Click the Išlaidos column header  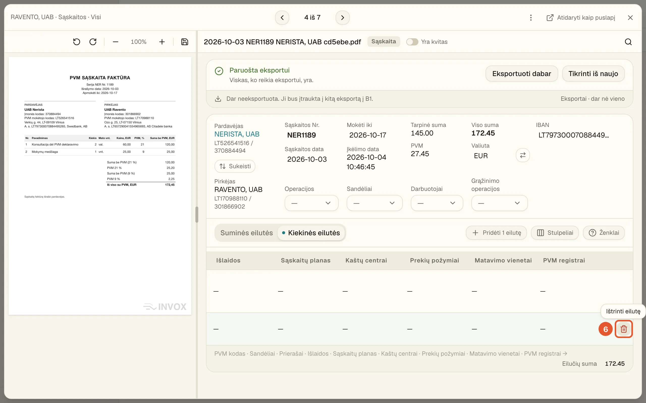pos(228,260)
